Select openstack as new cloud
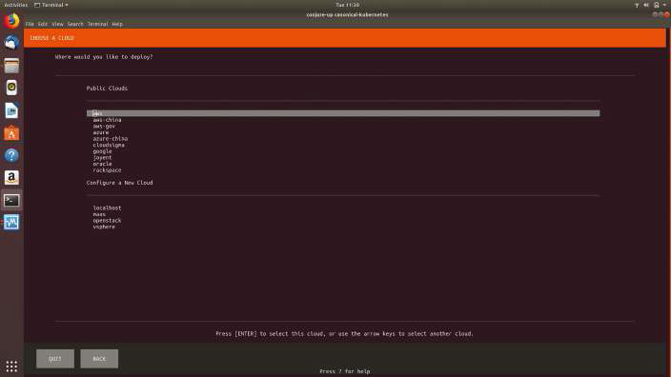The height and width of the screenshot is (377, 671). click(x=107, y=221)
